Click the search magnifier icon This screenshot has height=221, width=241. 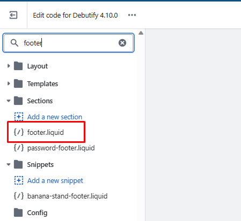click(x=14, y=43)
